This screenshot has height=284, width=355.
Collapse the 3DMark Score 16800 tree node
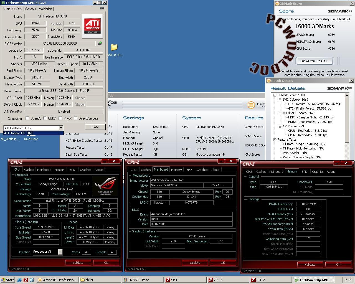point(275,95)
